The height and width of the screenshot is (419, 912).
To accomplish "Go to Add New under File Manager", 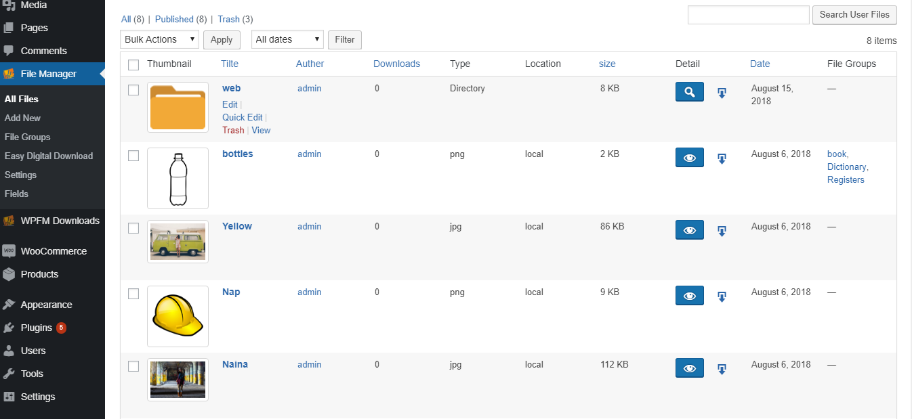I will (22, 118).
